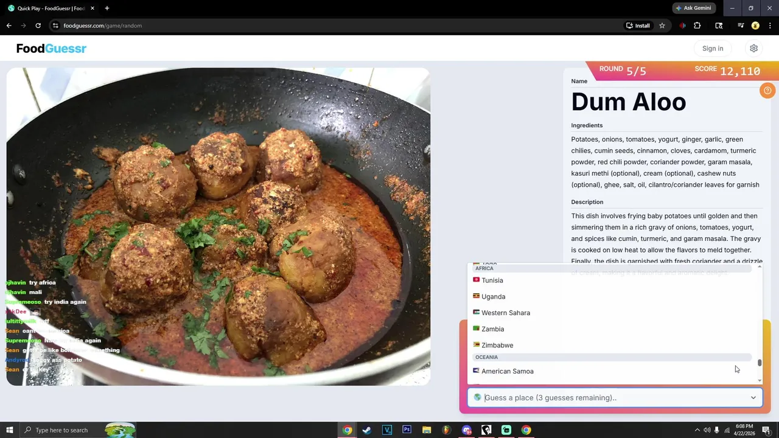Choose Western Sahara in the dropdown list
This screenshot has width=779, height=438.
(x=612, y=313)
